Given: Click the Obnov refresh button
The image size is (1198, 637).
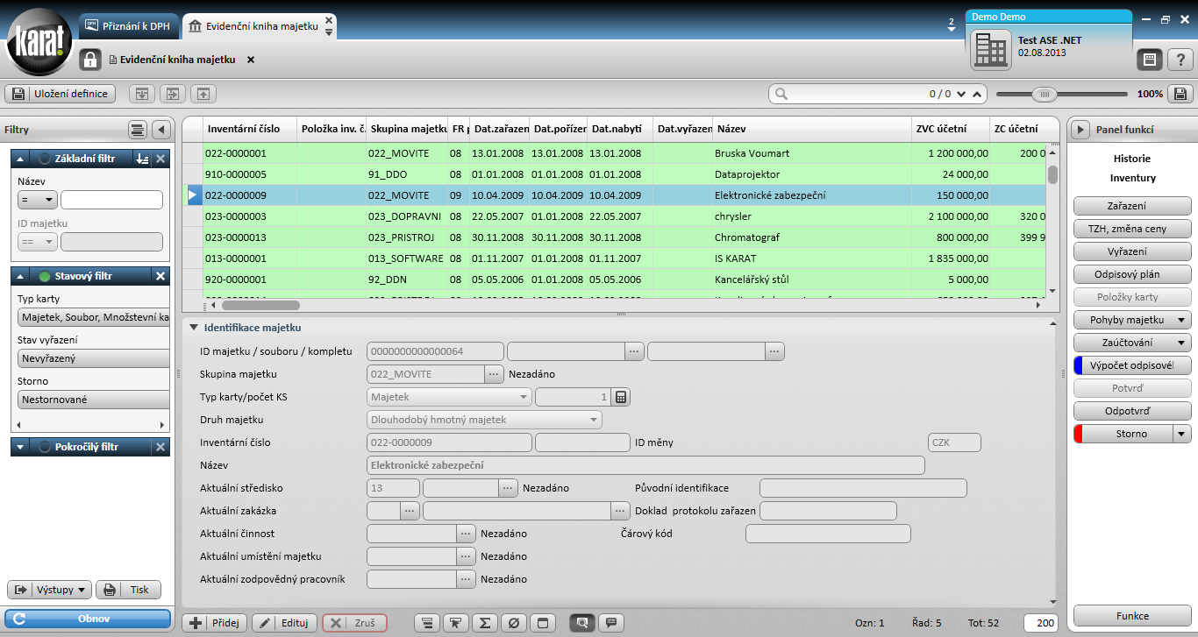Looking at the screenshot, I should (88, 619).
